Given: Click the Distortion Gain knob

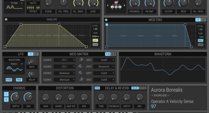Looking at the screenshot, I should 45,98.
